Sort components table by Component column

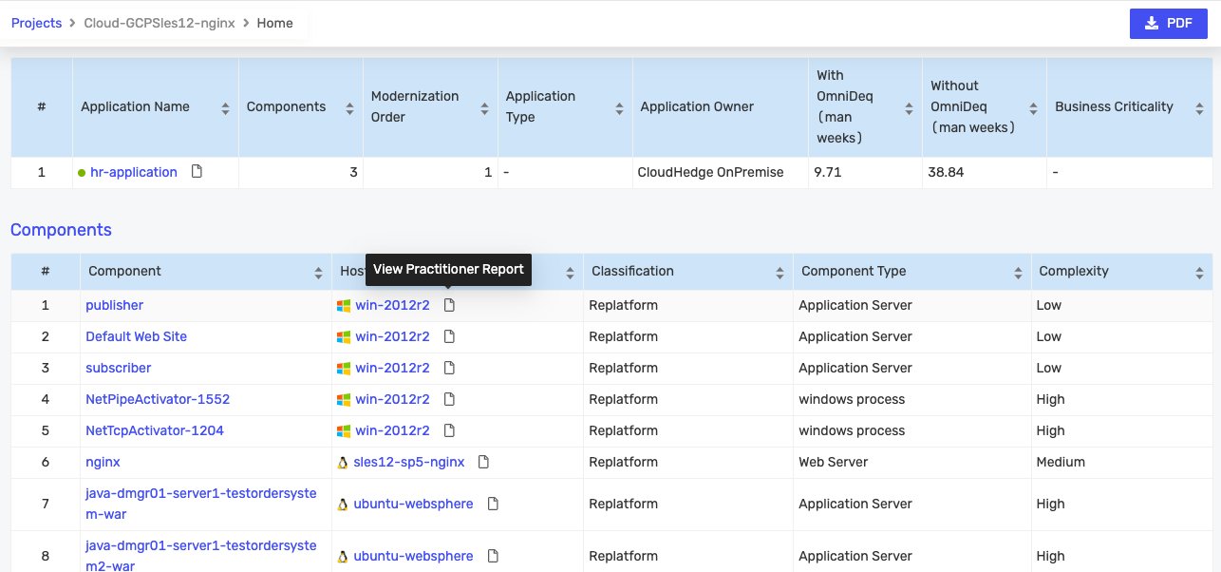coord(318,273)
